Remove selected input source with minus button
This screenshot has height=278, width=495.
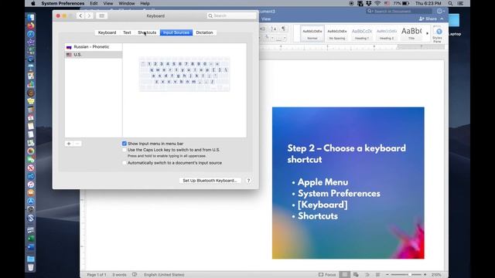(x=77, y=144)
